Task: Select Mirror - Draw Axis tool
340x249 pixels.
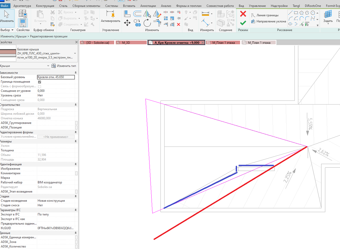Action: coord(157,14)
